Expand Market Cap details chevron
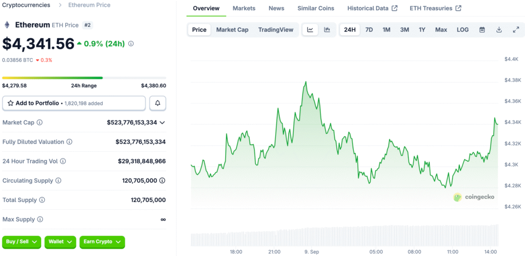This screenshot has height=256, width=525. pyautogui.click(x=163, y=123)
